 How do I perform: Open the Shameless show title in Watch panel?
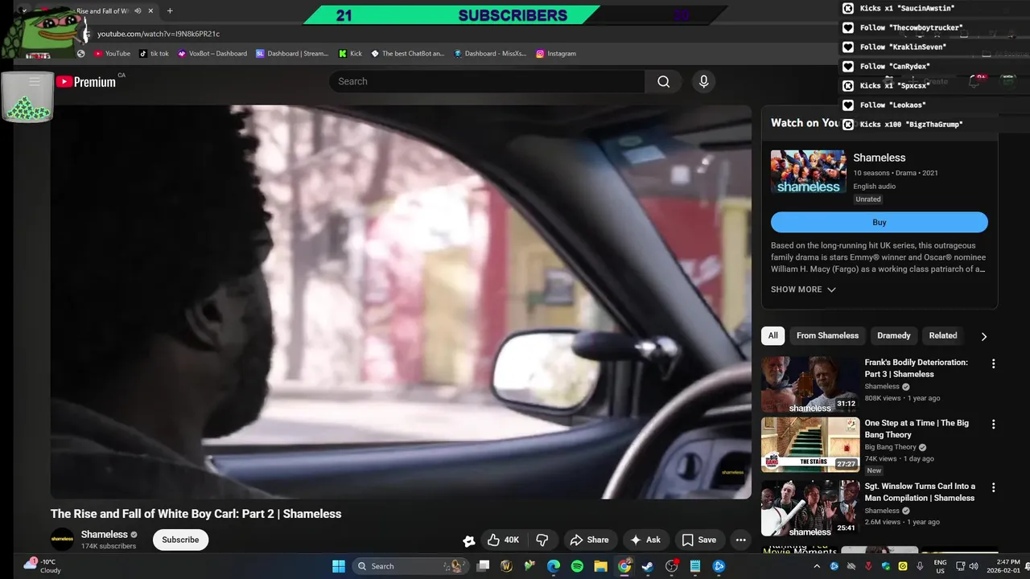coord(880,158)
